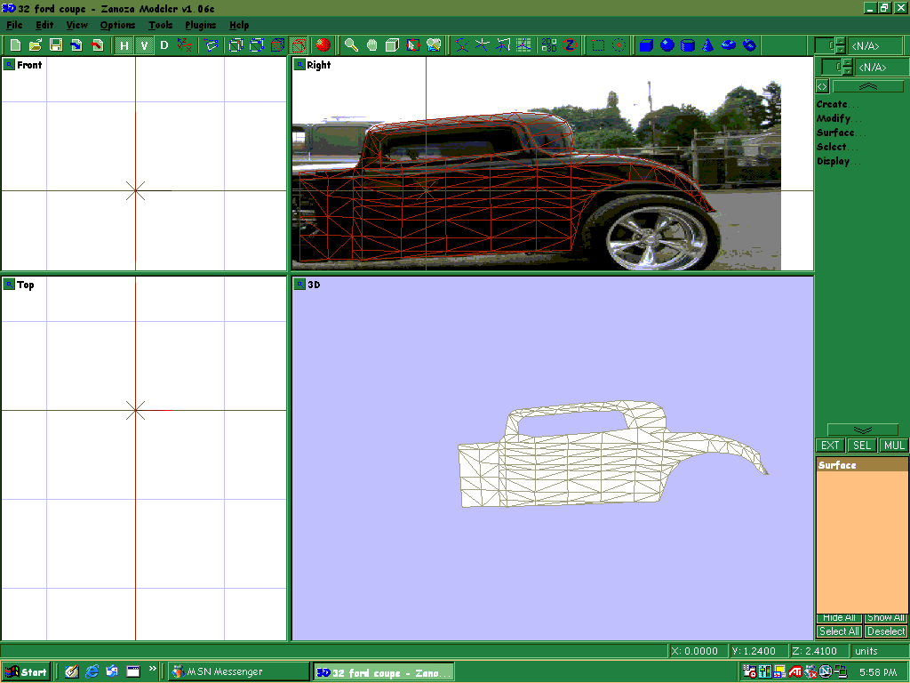
Task: Create a blue cylinder primitive
Action: tap(687, 45)
